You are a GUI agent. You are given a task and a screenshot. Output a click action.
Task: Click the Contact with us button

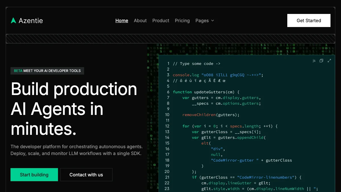(86, 175)
